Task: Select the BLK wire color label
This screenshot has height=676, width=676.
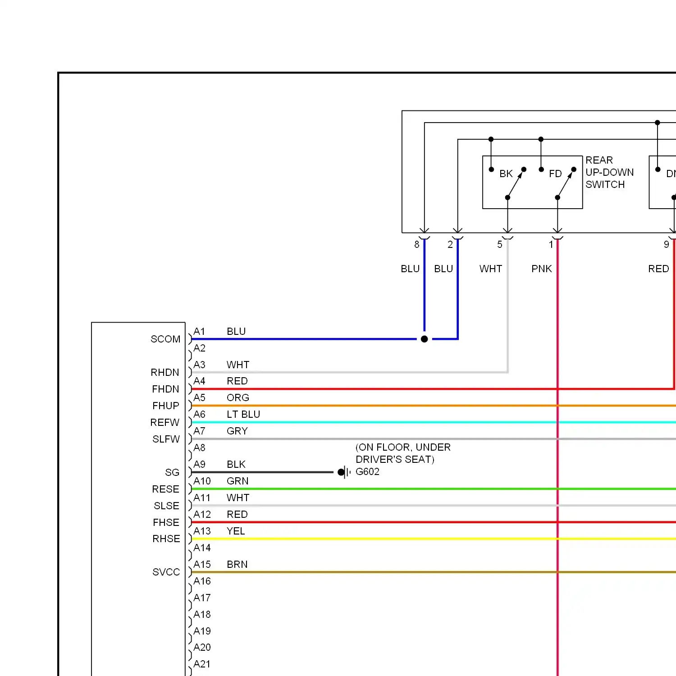Action: (236, 464)
